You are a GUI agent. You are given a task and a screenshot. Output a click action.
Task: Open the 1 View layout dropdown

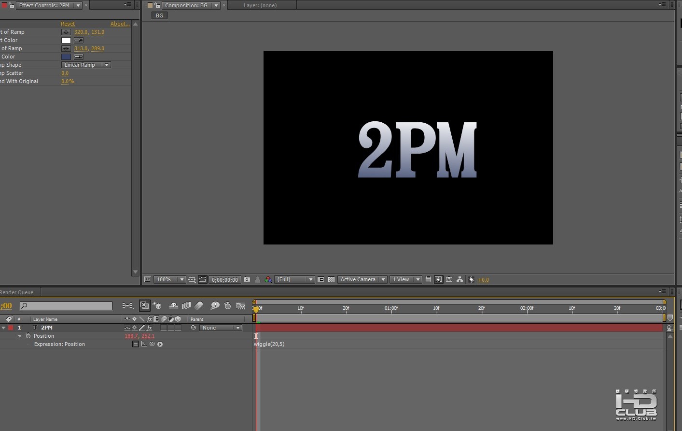coord(406,280)
